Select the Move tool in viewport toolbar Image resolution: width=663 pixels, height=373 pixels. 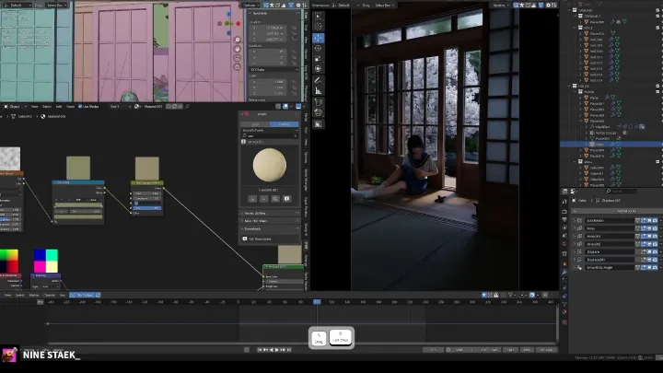pyautogui.click(x=318, y=38)
